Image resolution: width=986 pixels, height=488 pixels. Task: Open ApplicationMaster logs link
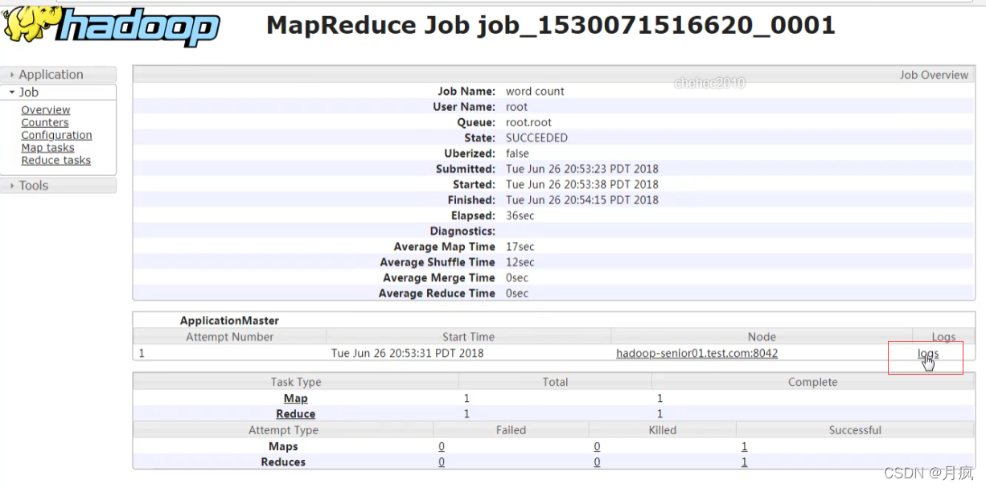click(928, 353)
